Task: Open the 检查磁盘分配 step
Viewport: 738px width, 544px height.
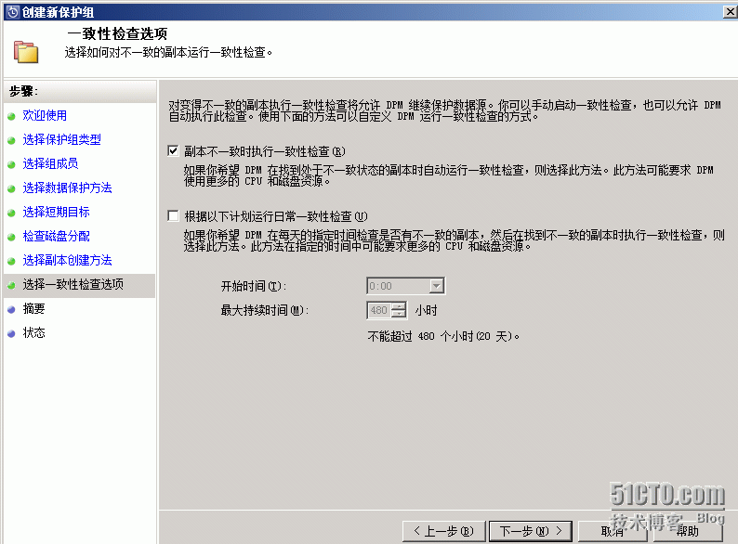Action: coord(56,236)
